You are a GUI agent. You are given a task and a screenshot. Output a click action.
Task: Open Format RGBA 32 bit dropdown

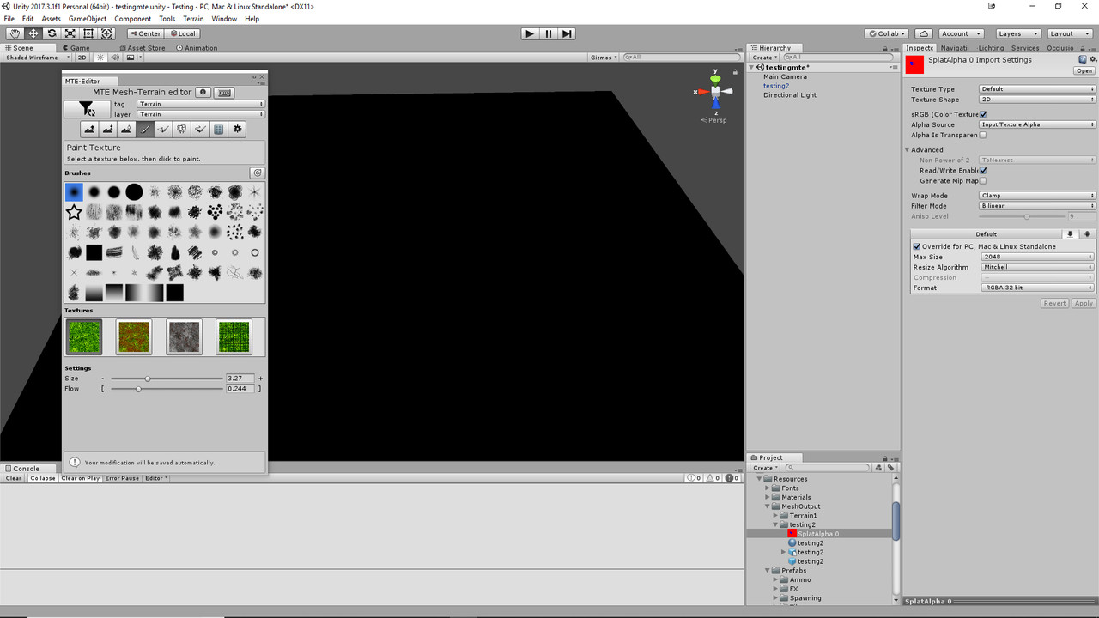pos(1037,288)
